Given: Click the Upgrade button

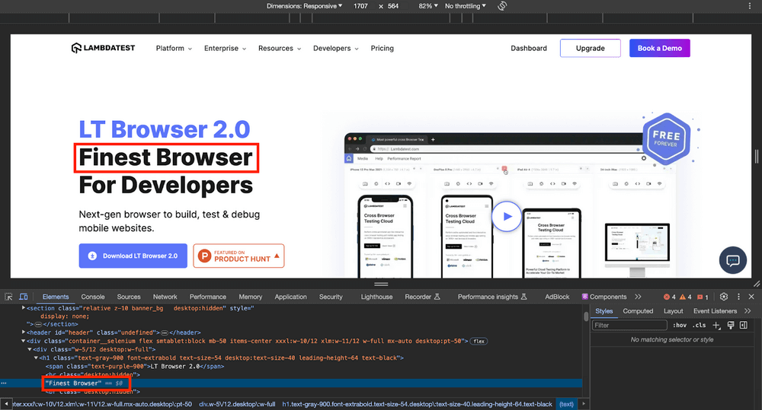Looking at the screenshot, I should pyautogui.click(x=591, y=48).
